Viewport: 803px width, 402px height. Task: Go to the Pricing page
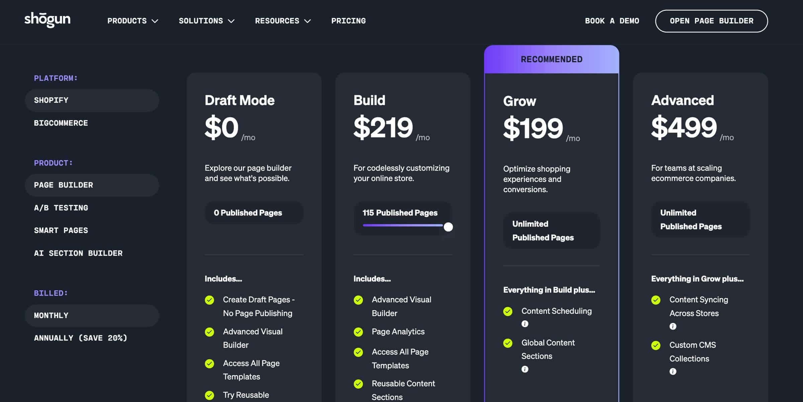point(348,21)
